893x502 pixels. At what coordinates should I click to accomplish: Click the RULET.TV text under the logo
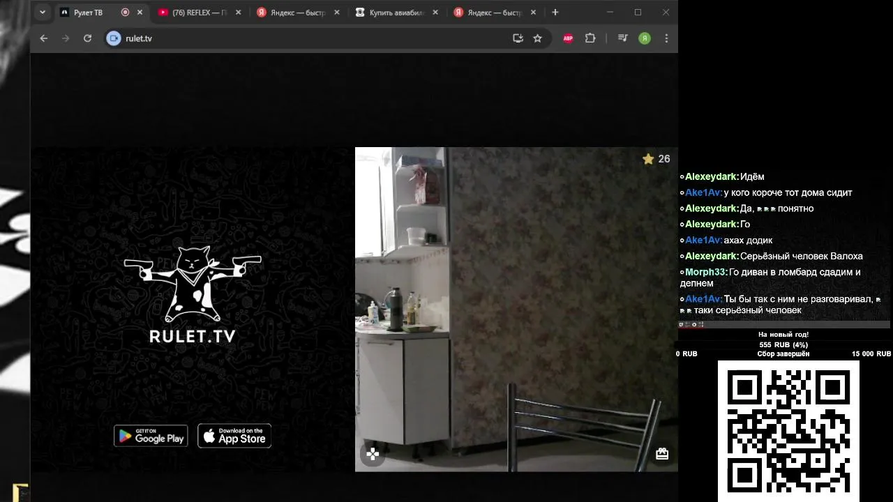coord(193,336)
